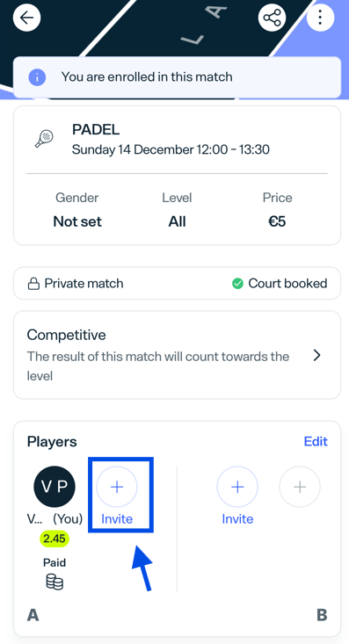Click the Private match label
The height and width of the screenshot is (644, 349).
point(84,284)
